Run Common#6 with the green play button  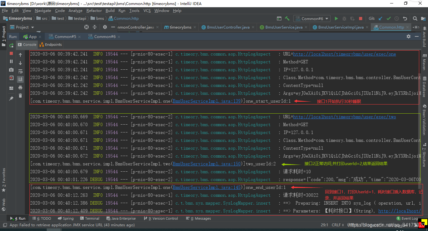(x=336, y=19)
